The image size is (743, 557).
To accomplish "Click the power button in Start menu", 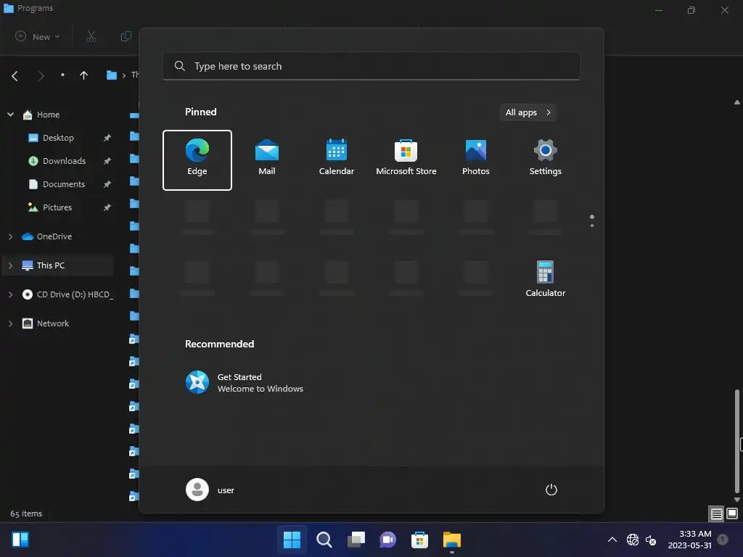I will coord(551,490).
